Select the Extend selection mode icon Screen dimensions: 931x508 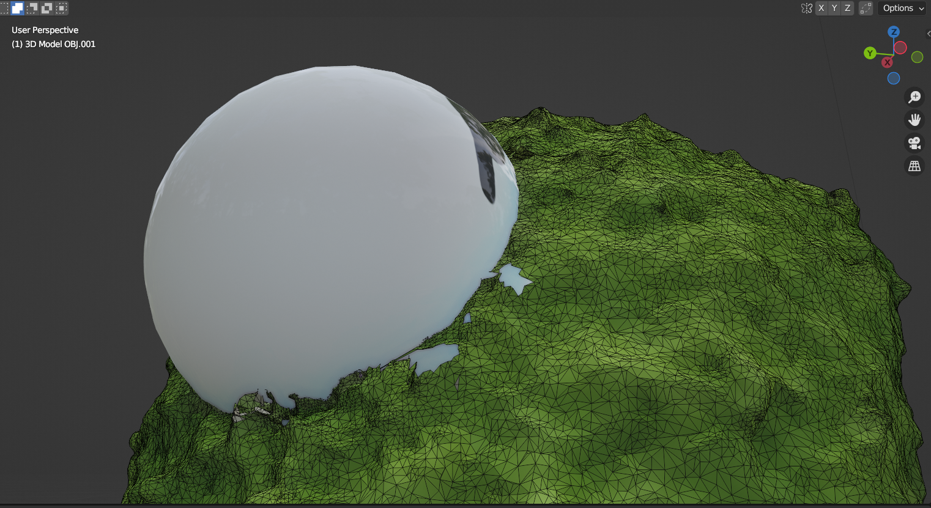point(17,8)
